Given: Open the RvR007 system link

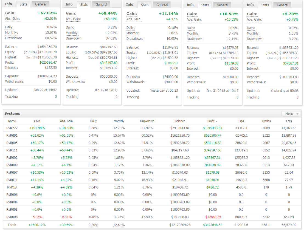Looking at the screenshot, I should [x=12, y=173].
